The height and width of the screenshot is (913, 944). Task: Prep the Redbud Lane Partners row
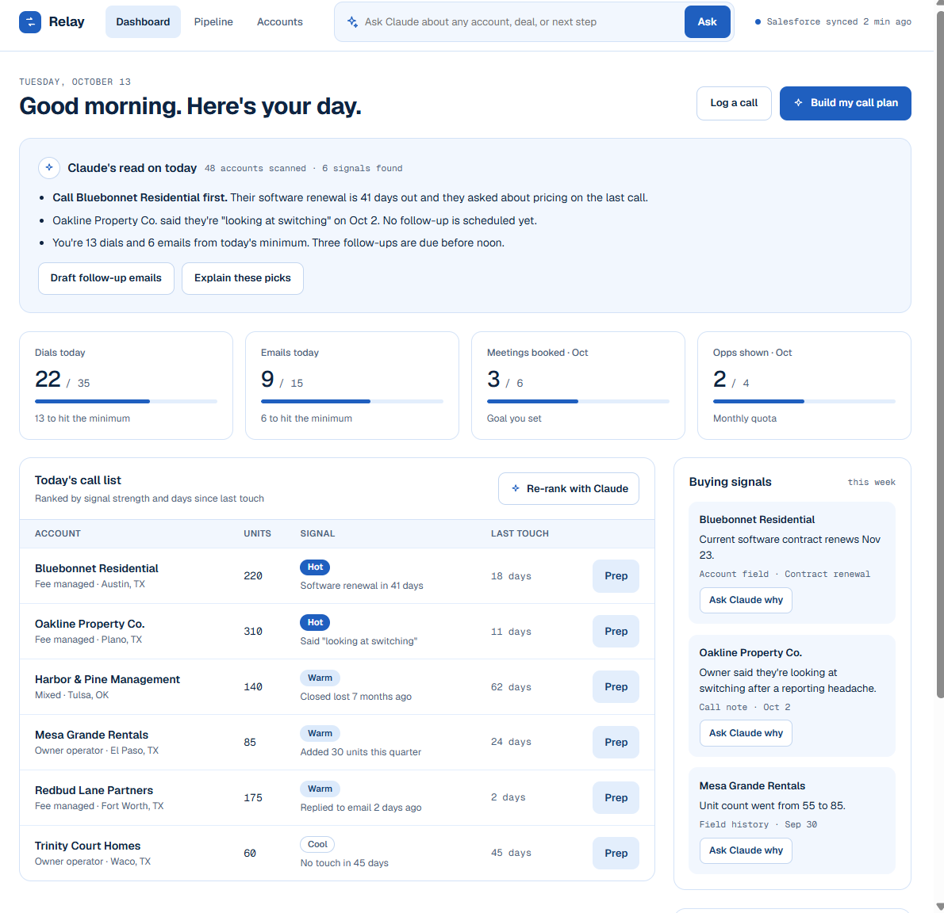point(616,797)
